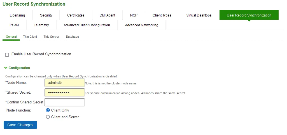This screenshot has width=287, height=135.
Task: Click the Confirm Shared Secret field
Action: [x=65, y=102]
